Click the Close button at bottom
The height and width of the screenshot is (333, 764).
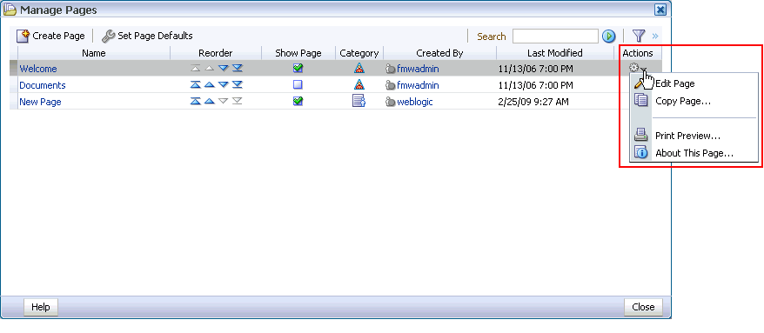coord(643,307)
